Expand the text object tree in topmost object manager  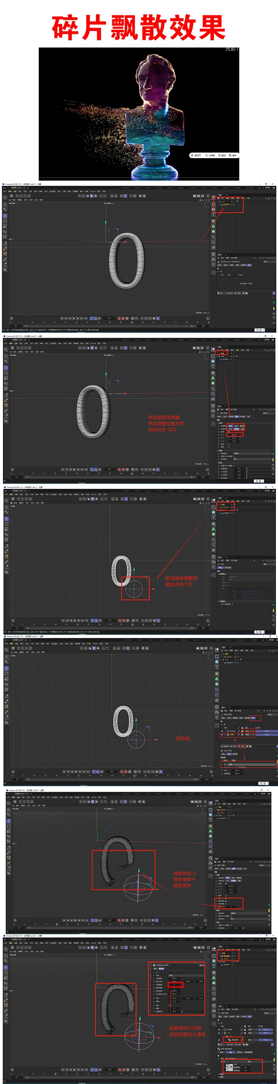tap(218, 202)
